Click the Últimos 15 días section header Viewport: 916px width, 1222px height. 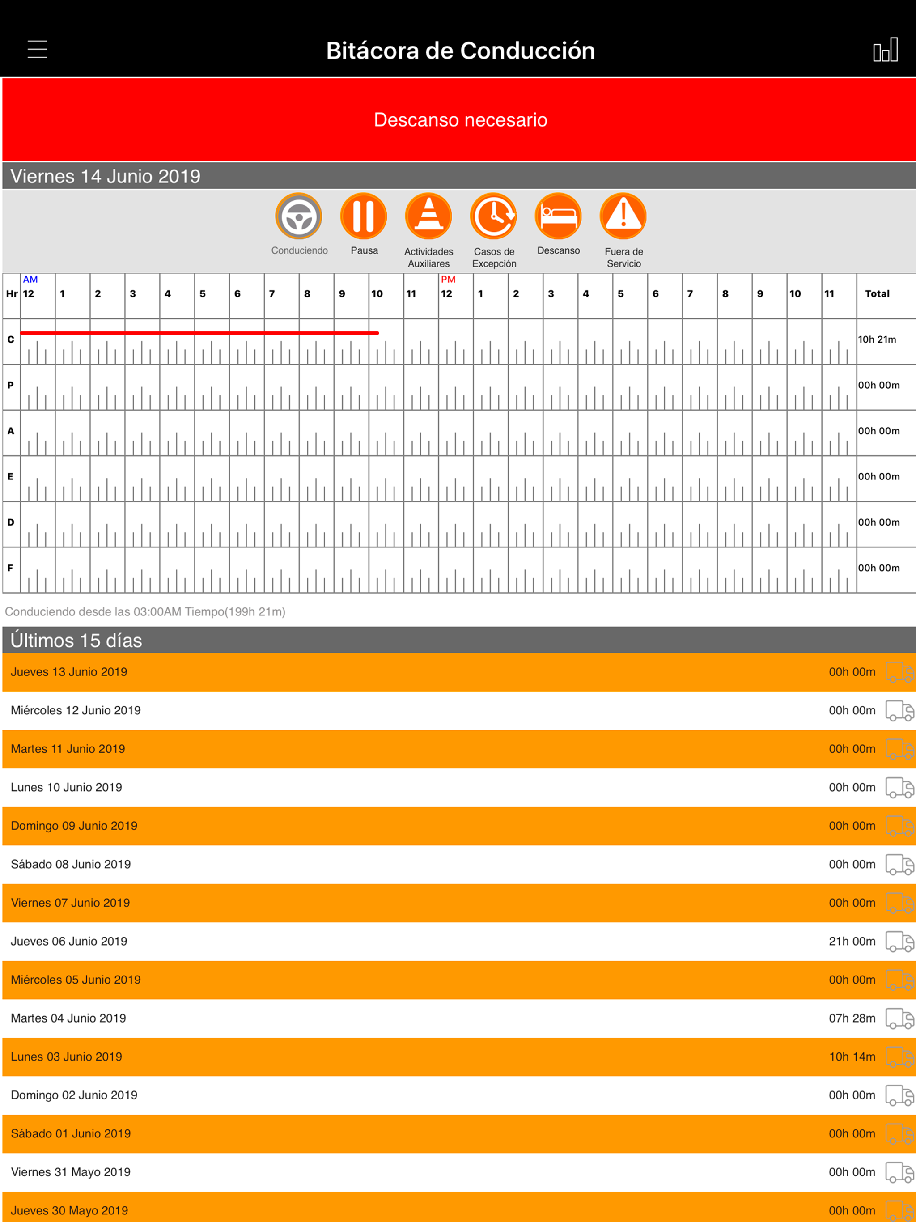459,640
